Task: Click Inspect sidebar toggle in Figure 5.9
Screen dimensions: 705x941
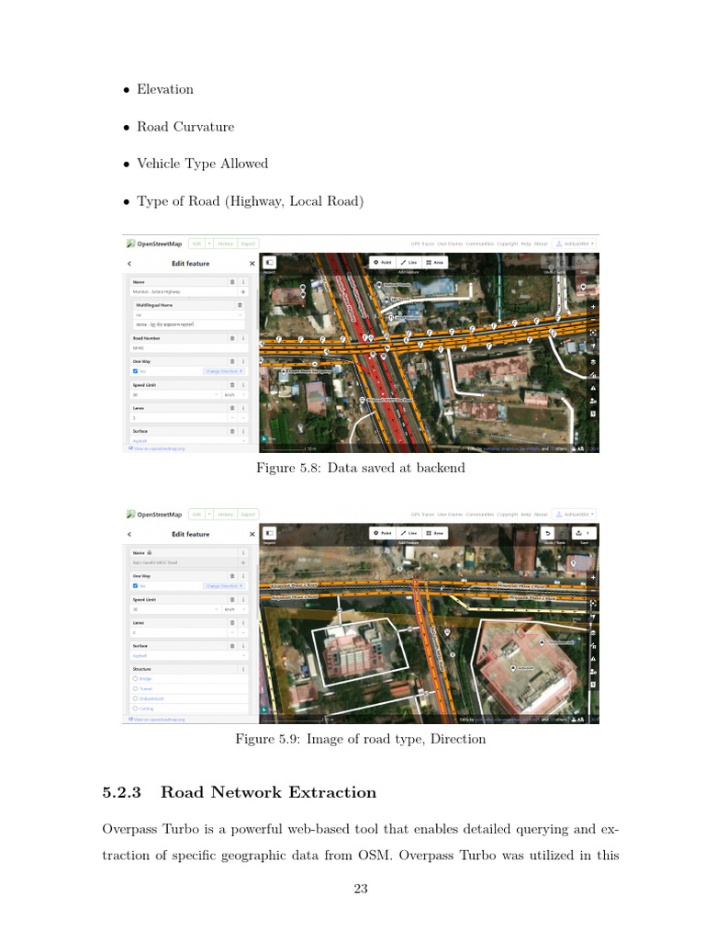Action: [269, 533]
